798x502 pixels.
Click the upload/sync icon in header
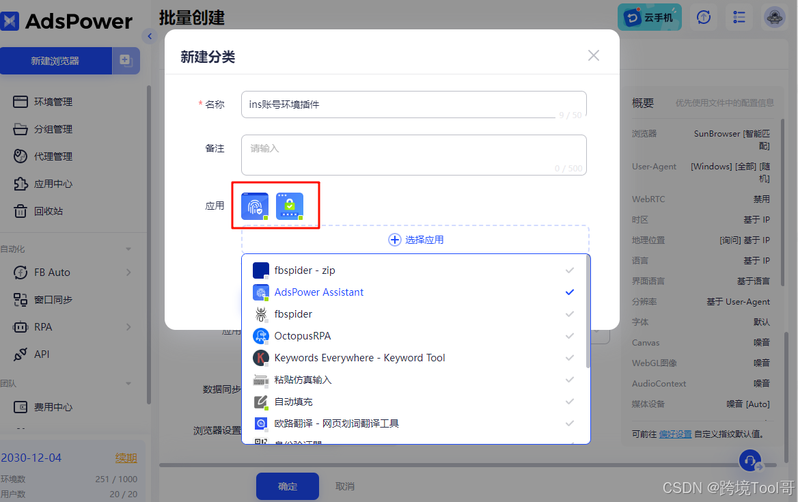703,17
